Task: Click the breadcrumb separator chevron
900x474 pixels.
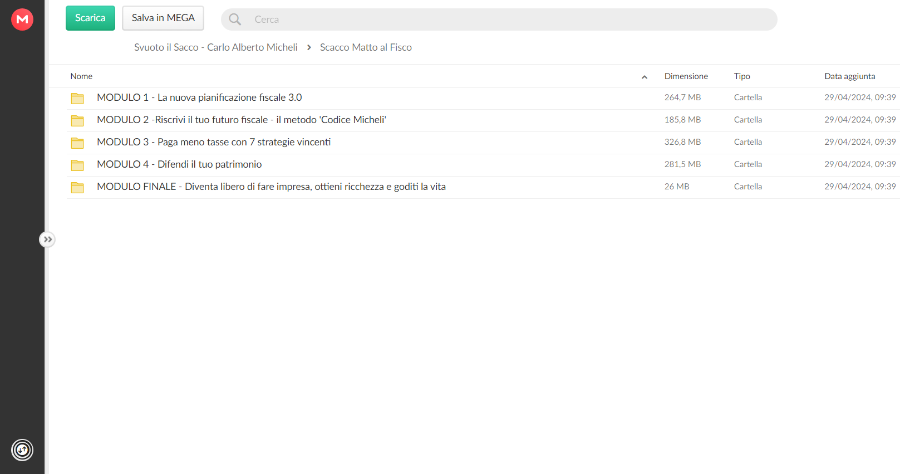Action: coord(309,47)
